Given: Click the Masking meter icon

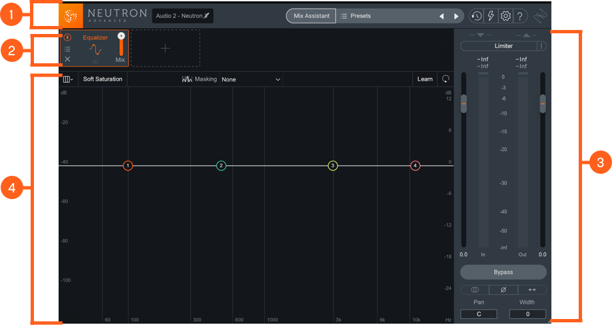Looking at the screenshot, I should 187,79.
